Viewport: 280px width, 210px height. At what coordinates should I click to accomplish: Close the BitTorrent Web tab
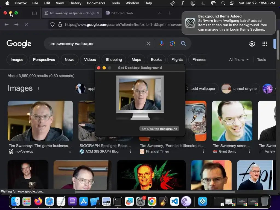pyautogui.click(x=159, y=13)
